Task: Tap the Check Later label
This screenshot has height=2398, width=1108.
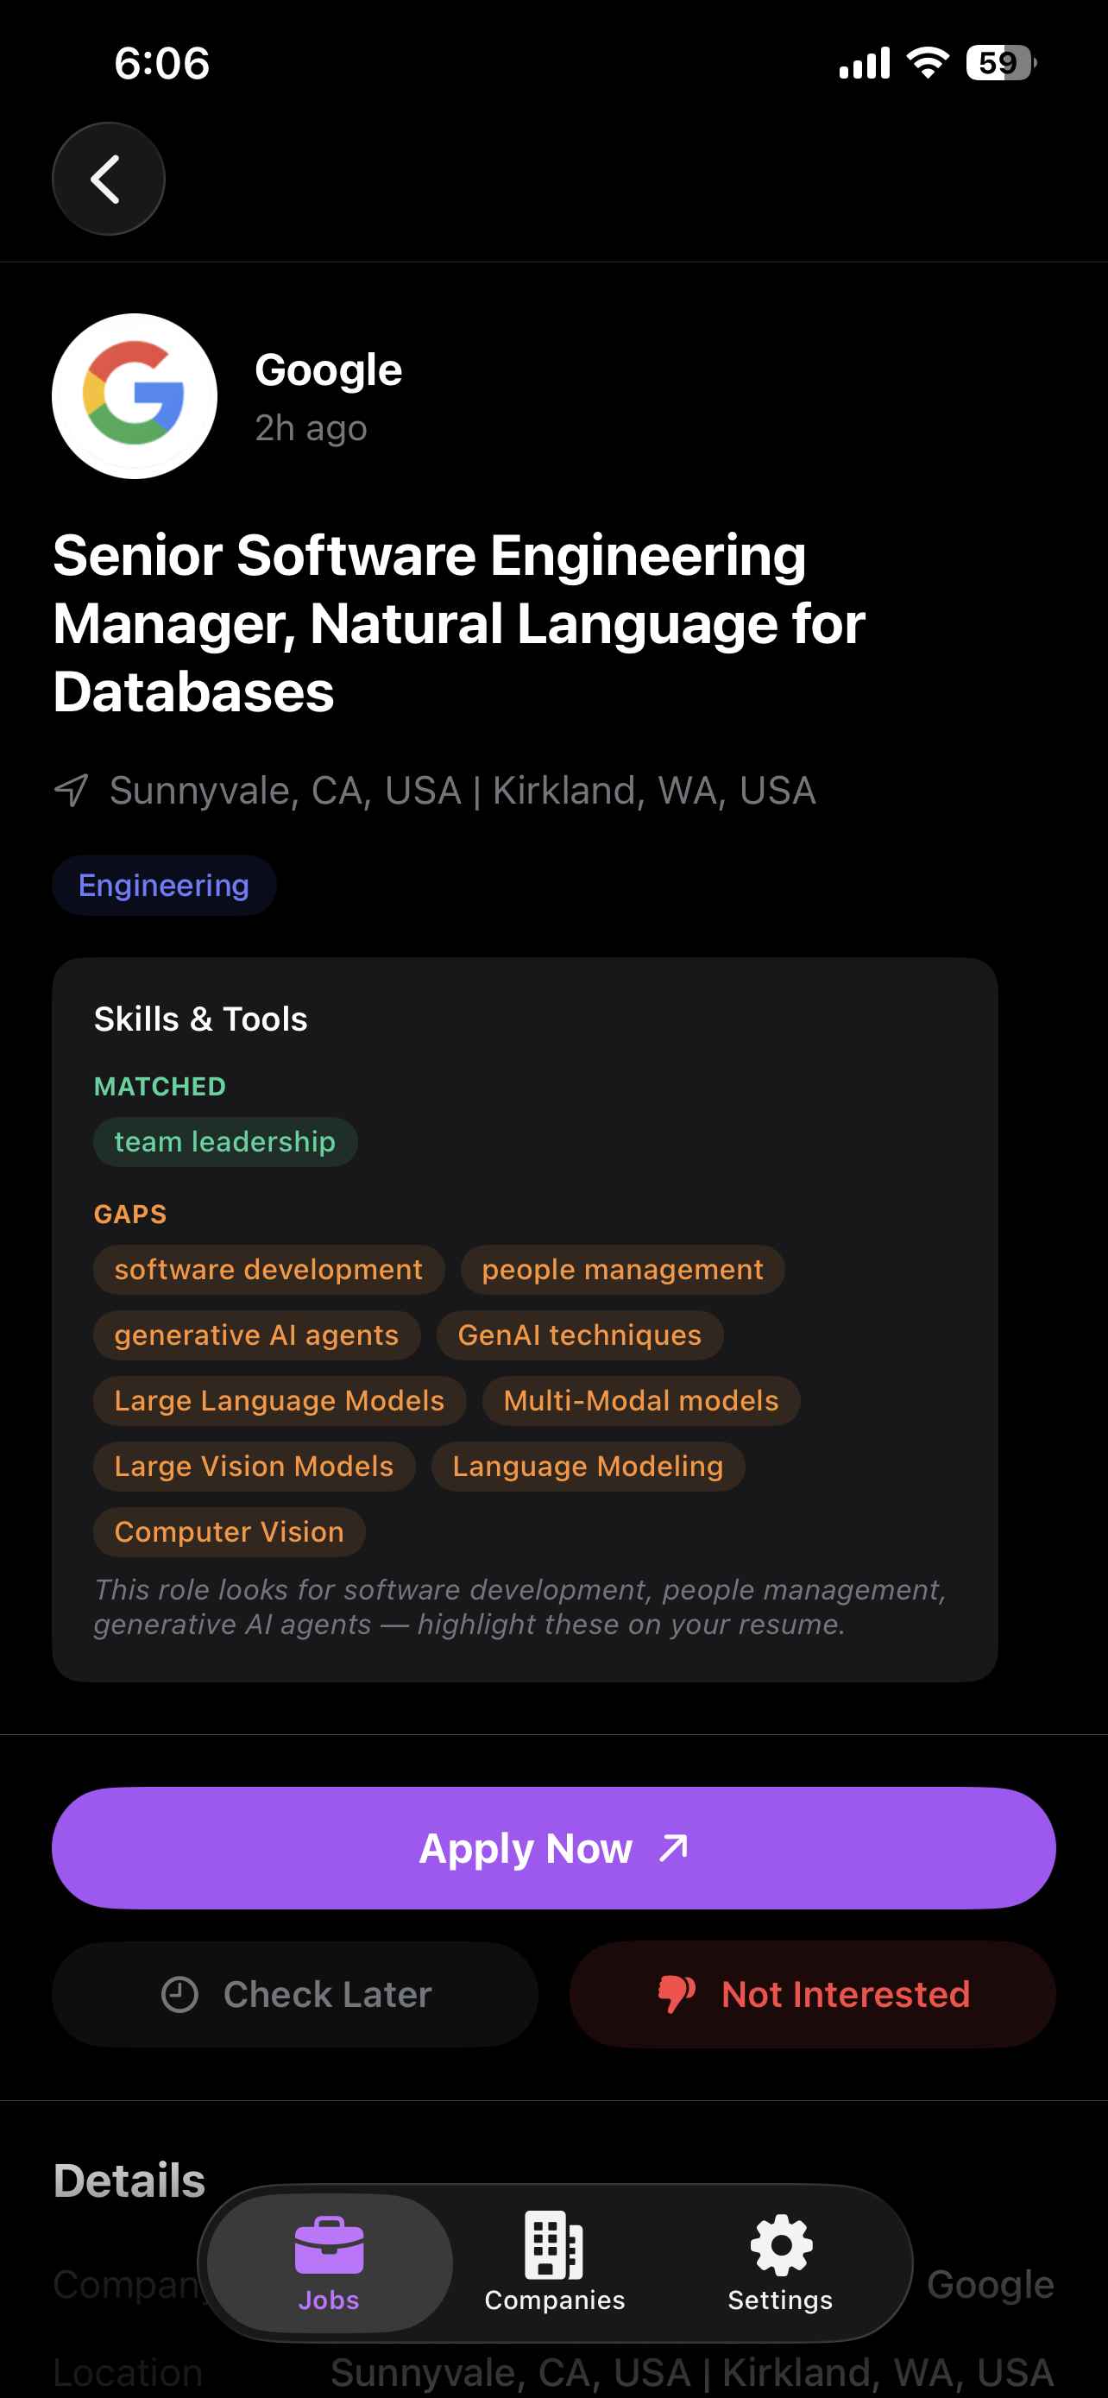Action: pyautogui.click(x=327, y=1994)
